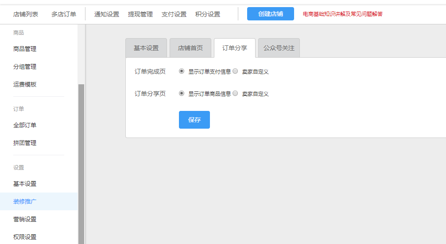Select 提现管理 in the top navigation
The width and height of the screenshot is (446, 244).
click(x=140, y=14)
